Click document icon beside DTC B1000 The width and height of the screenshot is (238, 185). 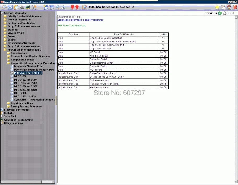12,76
